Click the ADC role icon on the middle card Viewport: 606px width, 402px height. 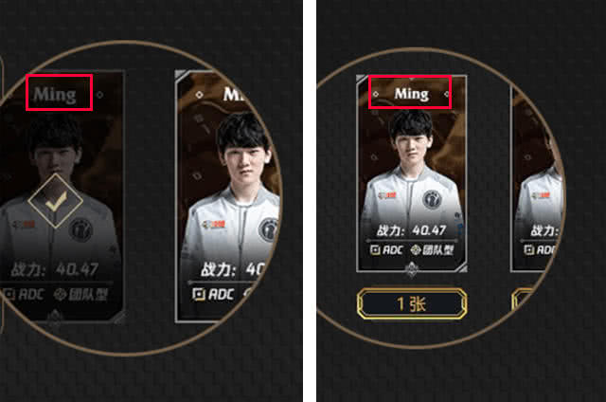[199, 294]
